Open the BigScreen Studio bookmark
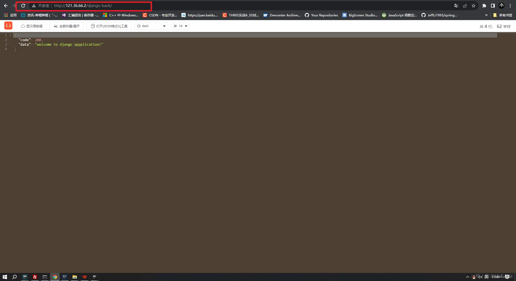 point(360,15)
